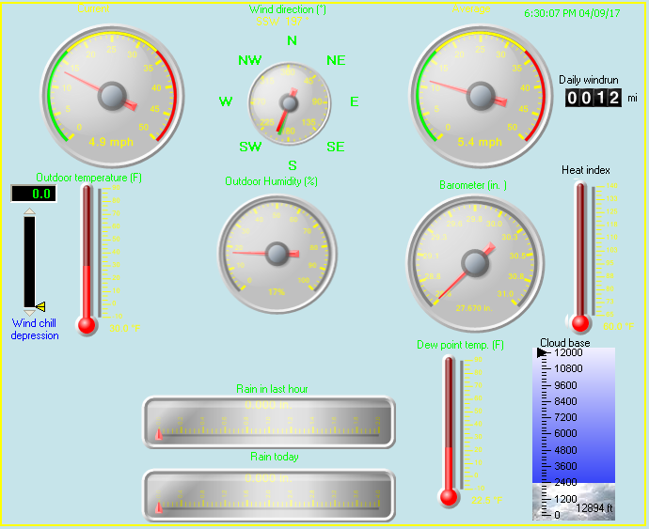Click the 'Outdoor Humidity (%)' label

click(x=271, y=181)
